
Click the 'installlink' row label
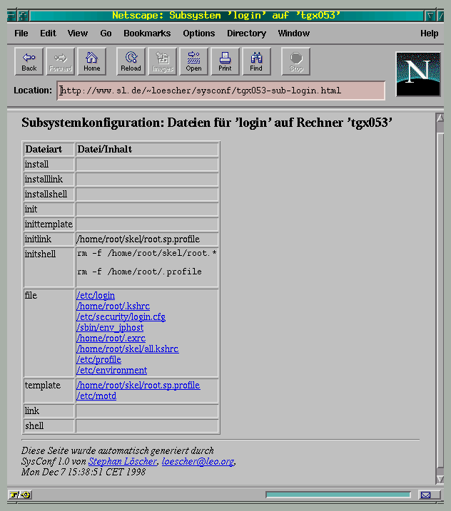coord(44,179)
